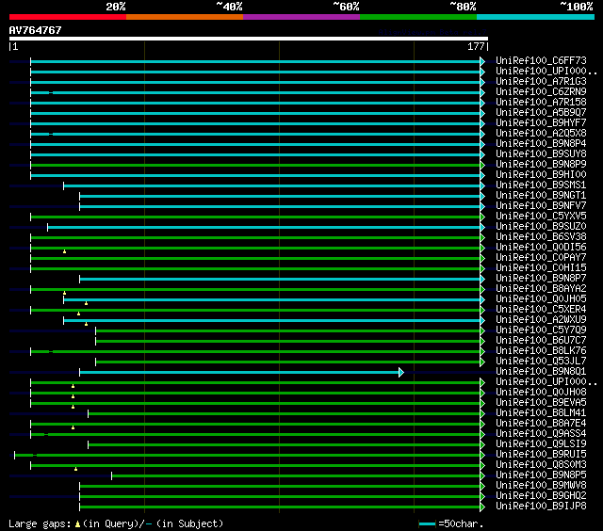Select the UniRef100_B6SV38 label
Image resolution: width=603 pixels, height=531 pixels.
click(541, 237)
